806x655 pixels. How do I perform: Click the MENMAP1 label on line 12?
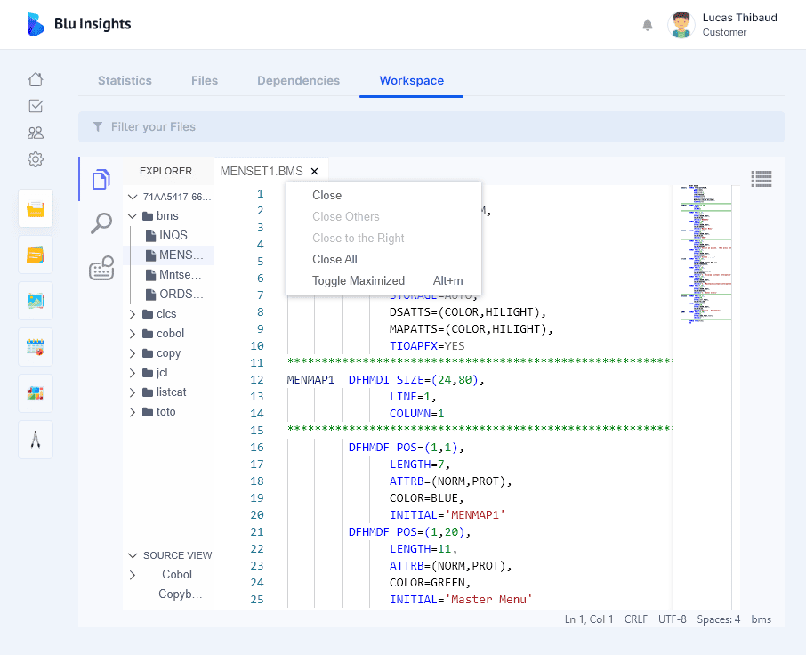[310, 380]
